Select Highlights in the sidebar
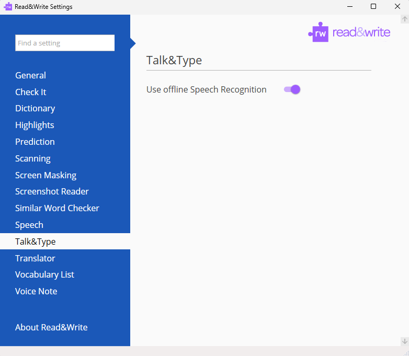409x356 pixels. (35, 125)
